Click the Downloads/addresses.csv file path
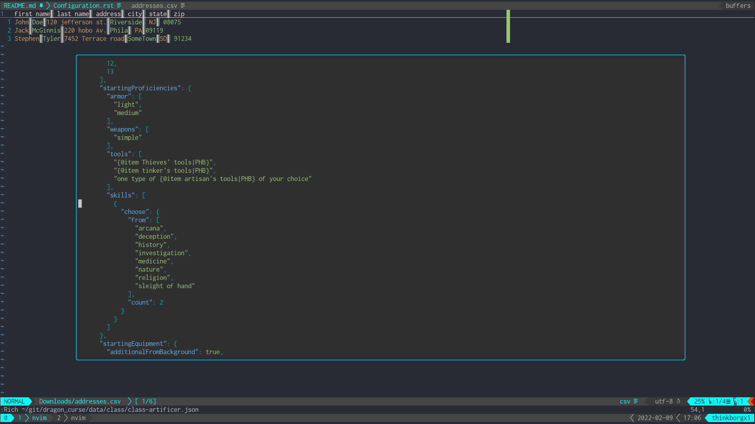The height and width of the screenshot is (424, 755). (80, 401)
